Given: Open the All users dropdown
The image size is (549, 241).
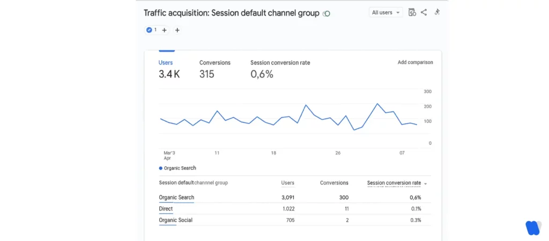Looking at the screenshot, I should 386,12.
